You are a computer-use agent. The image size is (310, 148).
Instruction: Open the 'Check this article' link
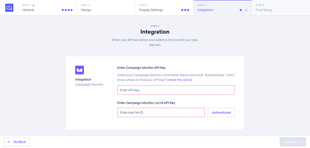[x=180, y=80]
